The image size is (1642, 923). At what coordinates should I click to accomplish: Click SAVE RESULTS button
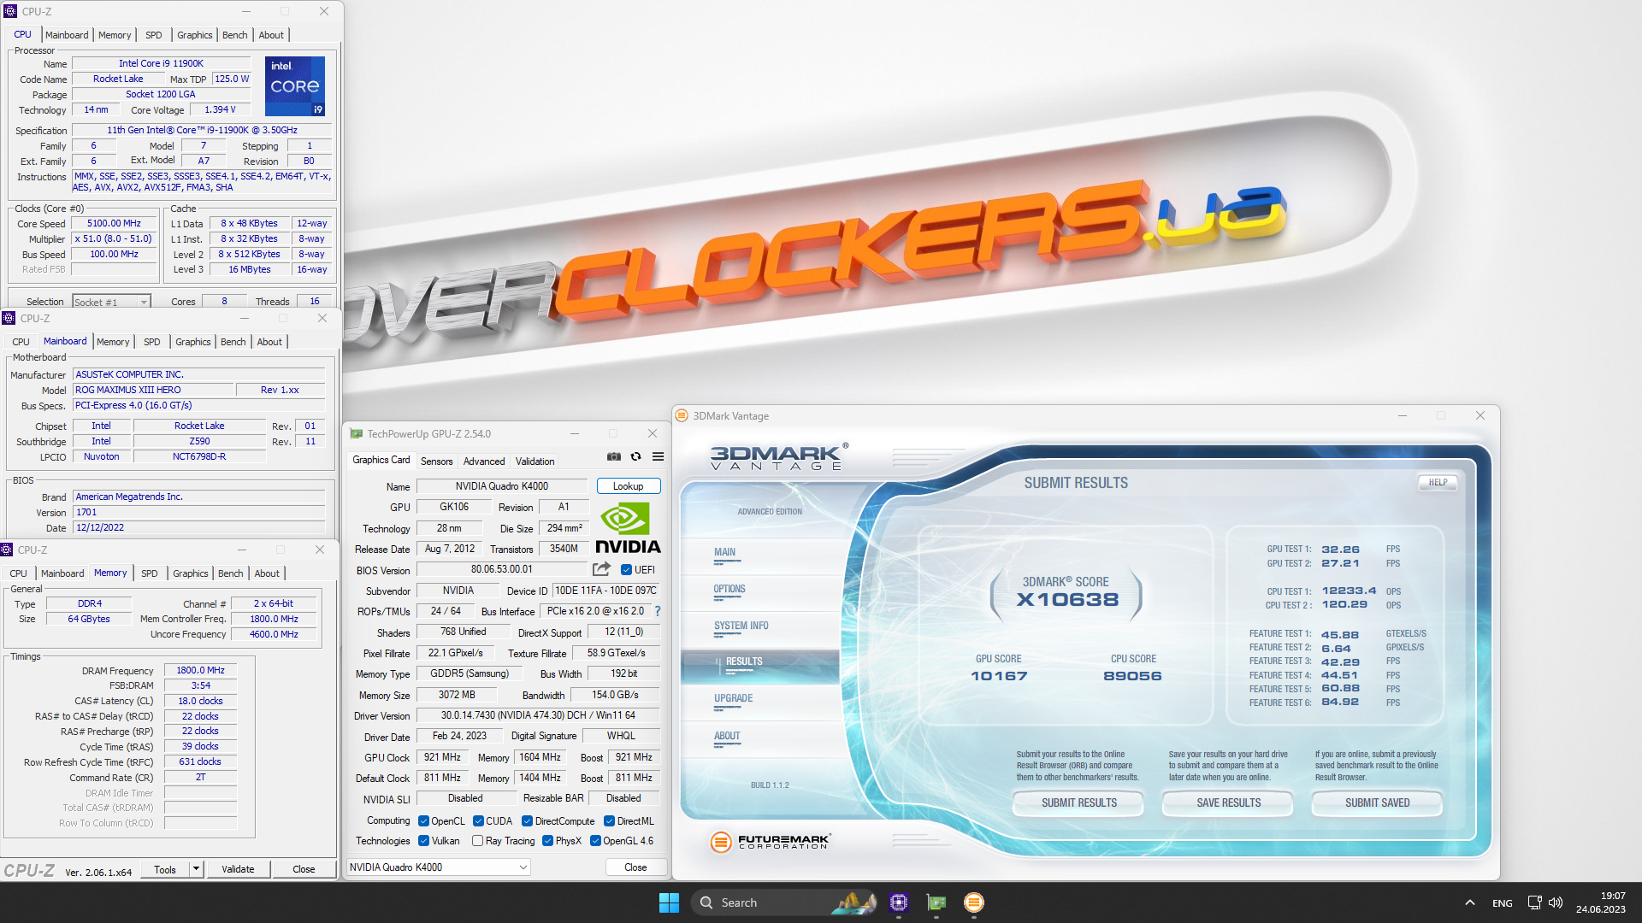point(1228,802)
